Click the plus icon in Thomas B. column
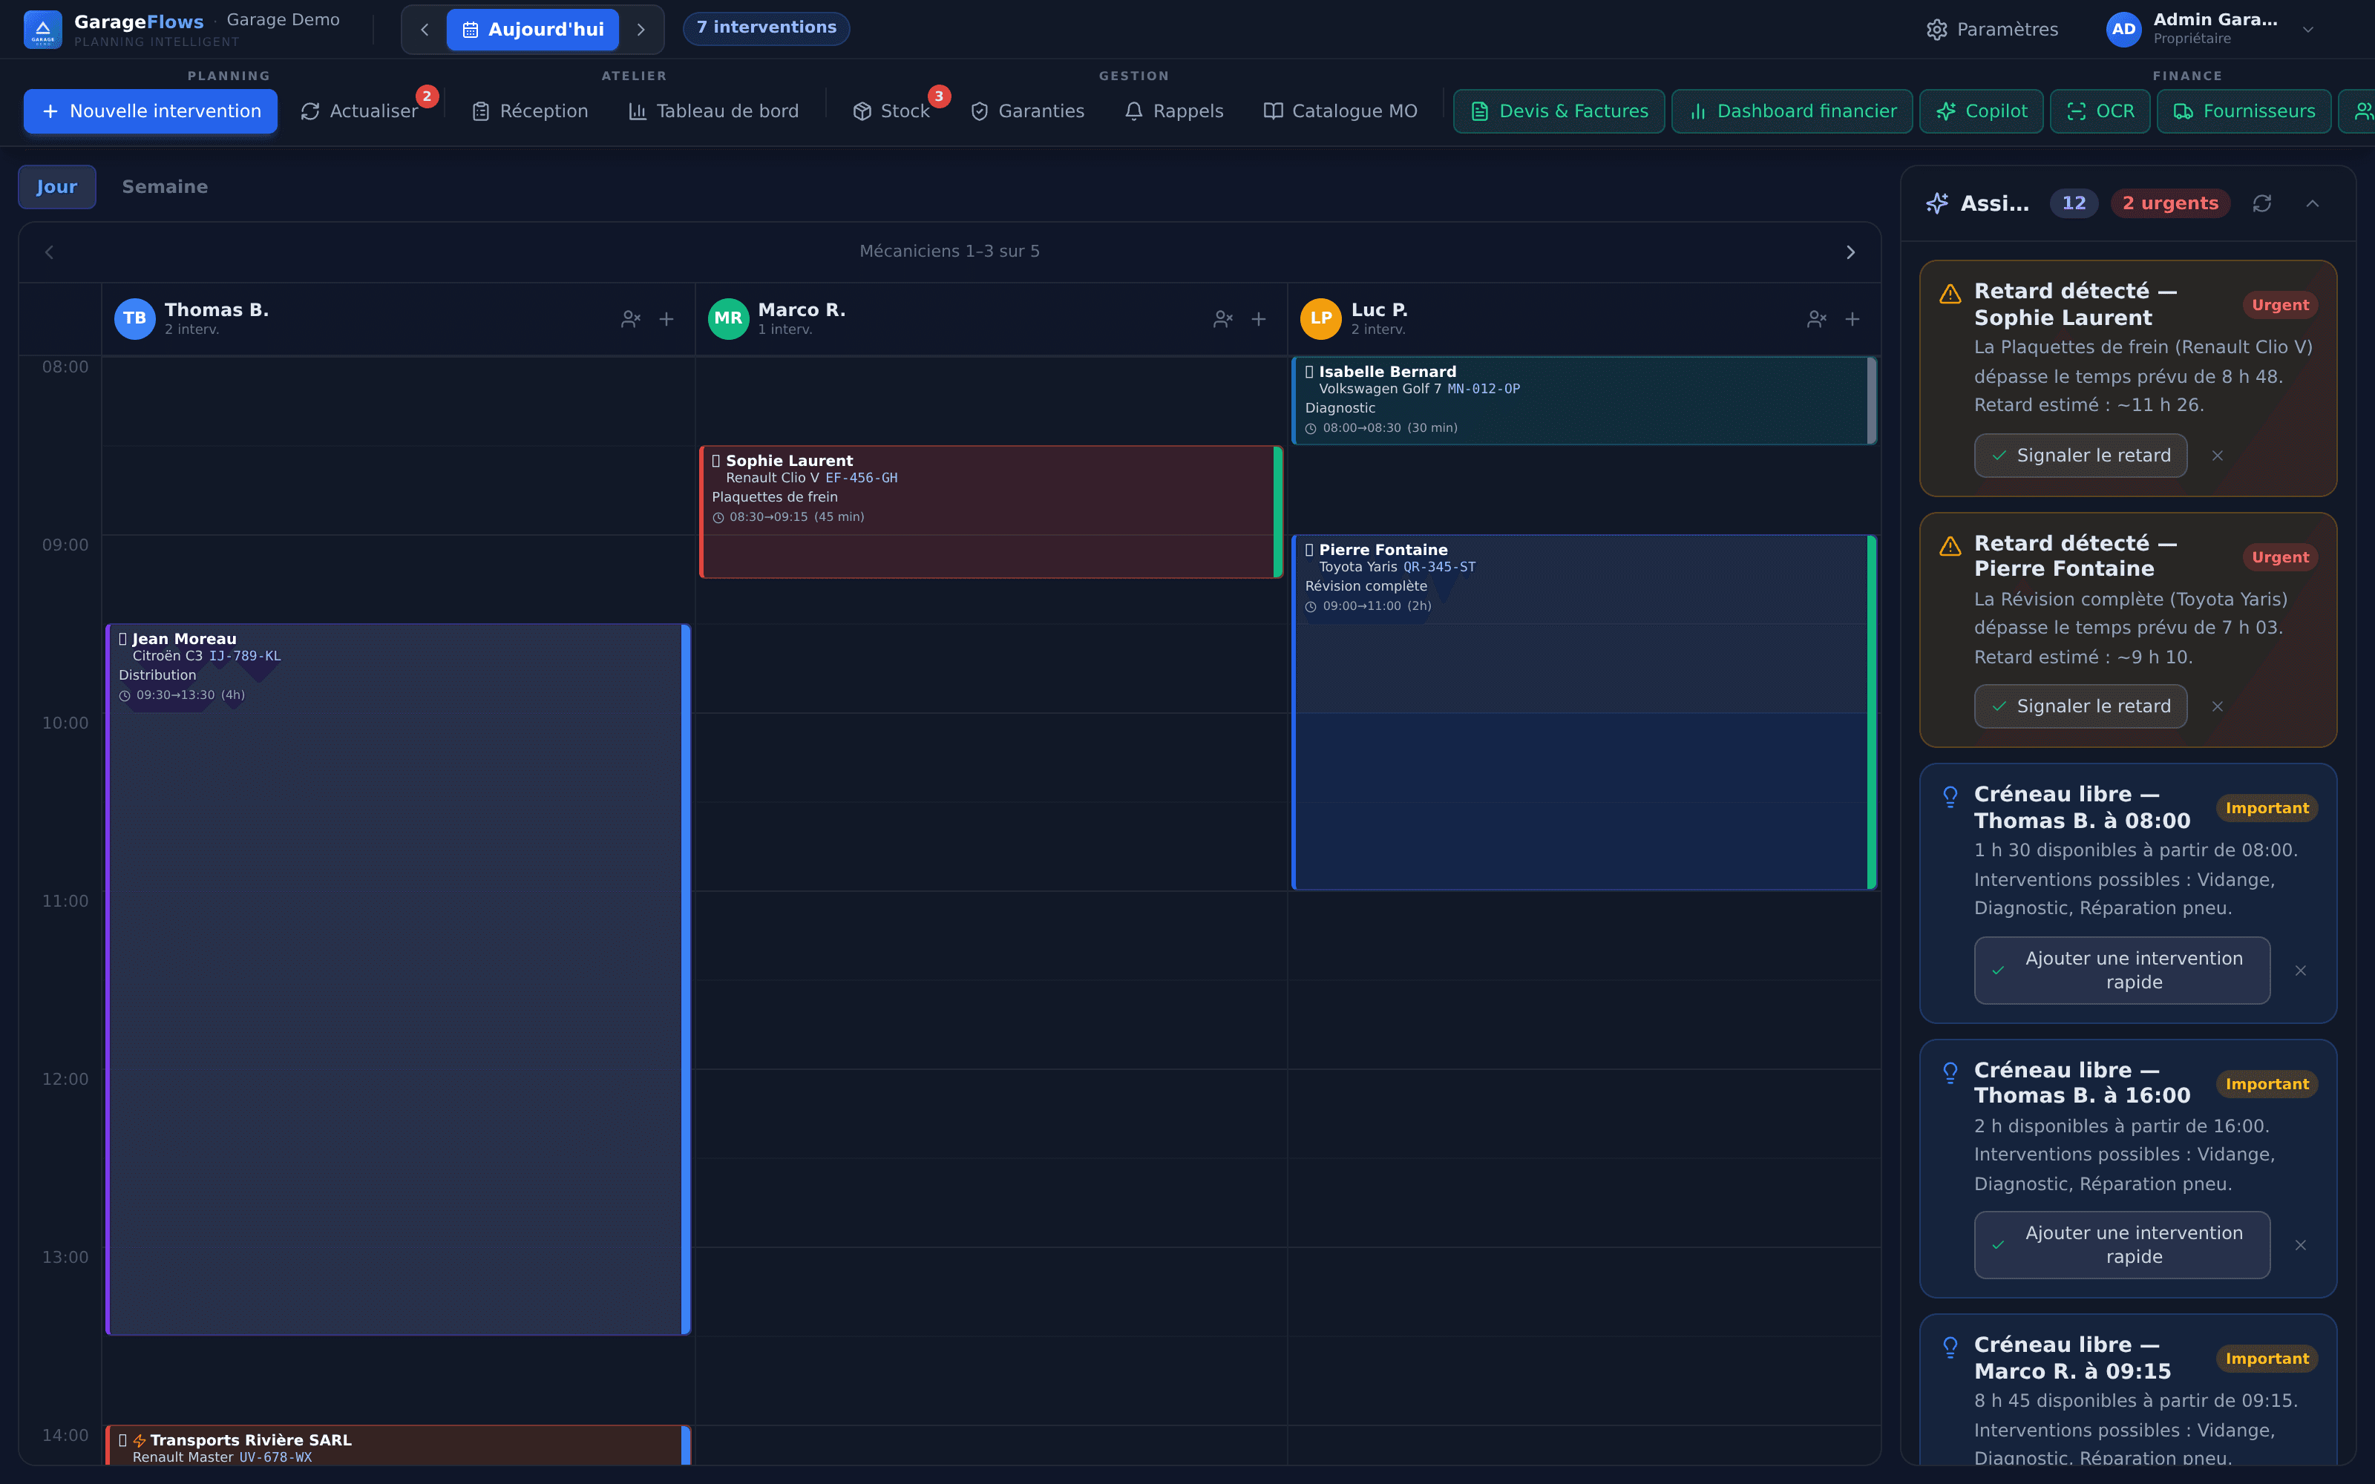The width and height of the screenshot is (2375, 1484). coord(666,319)
